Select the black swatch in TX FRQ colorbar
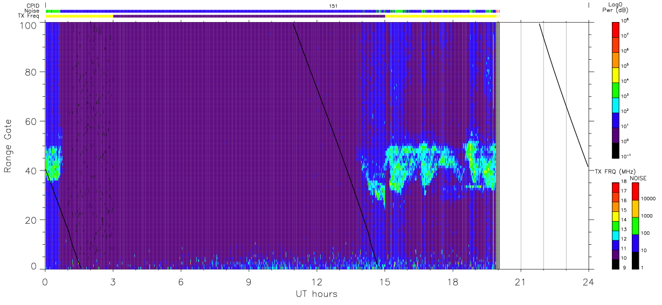This screenshot has width=662, height=305. [616, 264]
